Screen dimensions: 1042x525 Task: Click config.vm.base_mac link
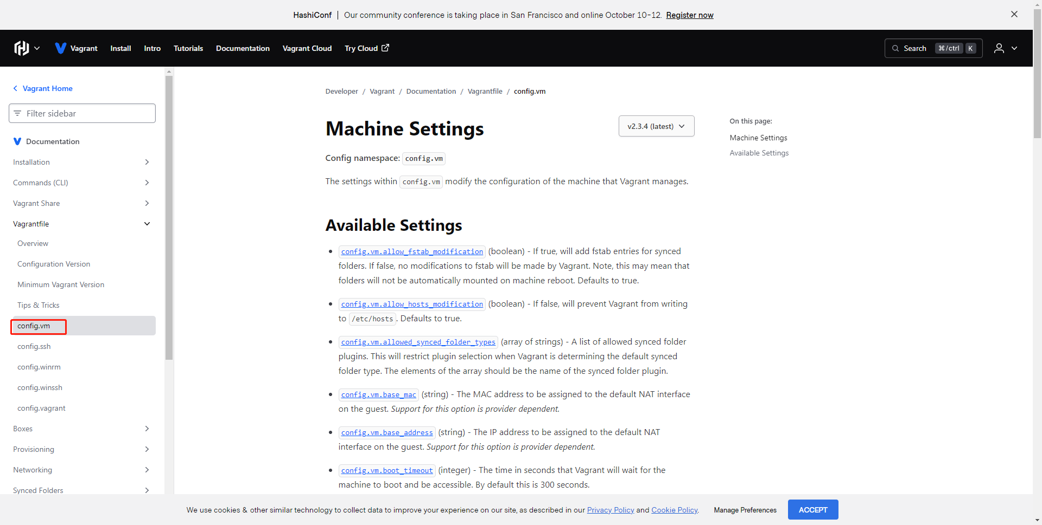(378, 394)
